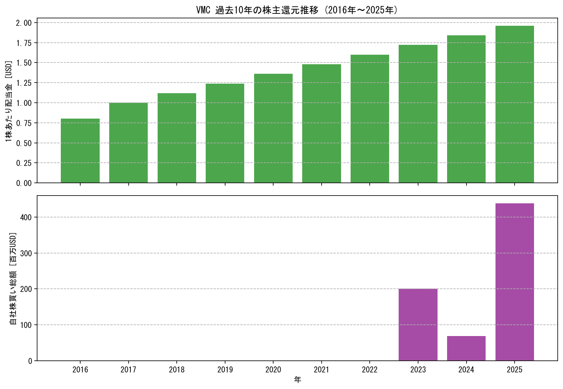This screenshot has width=563, height=389.
Task: Click the 2025 purple buyback bar
Action: point(515,282)
